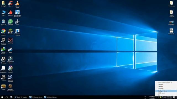Open the GamingXP folder on desktop
177x99 pixels.
pyautogui.click(x=3, y=4)
